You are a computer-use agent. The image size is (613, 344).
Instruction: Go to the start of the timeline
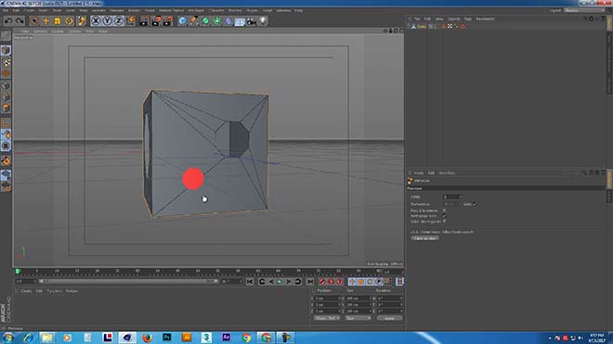250,282
